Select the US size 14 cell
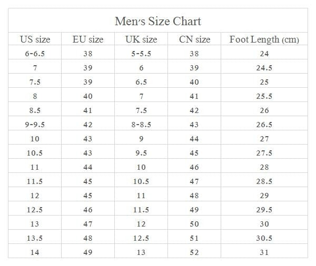316x266 pixels. pyautogui.click(x=35, y=252)
